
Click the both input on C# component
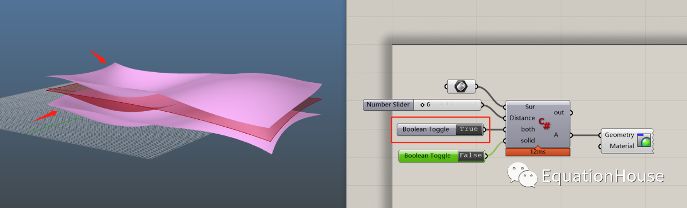click(528, 129)
